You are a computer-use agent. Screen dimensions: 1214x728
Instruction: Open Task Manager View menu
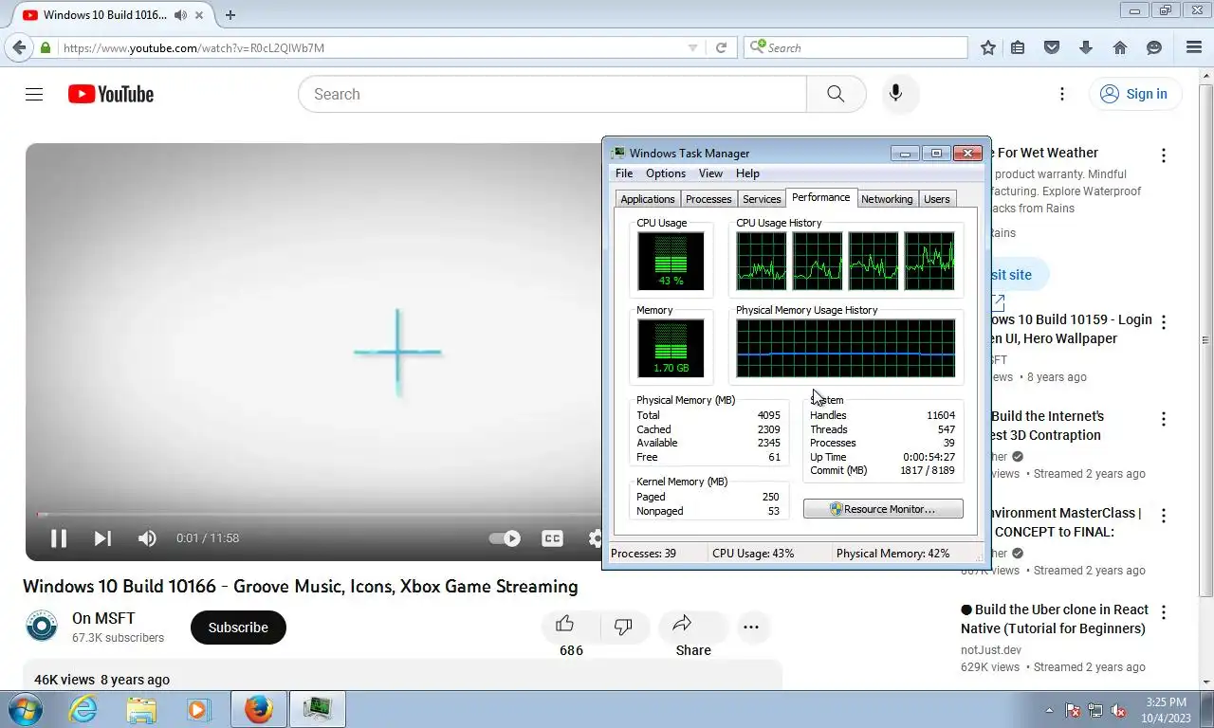pyautogui.click(x=710, y=173)
